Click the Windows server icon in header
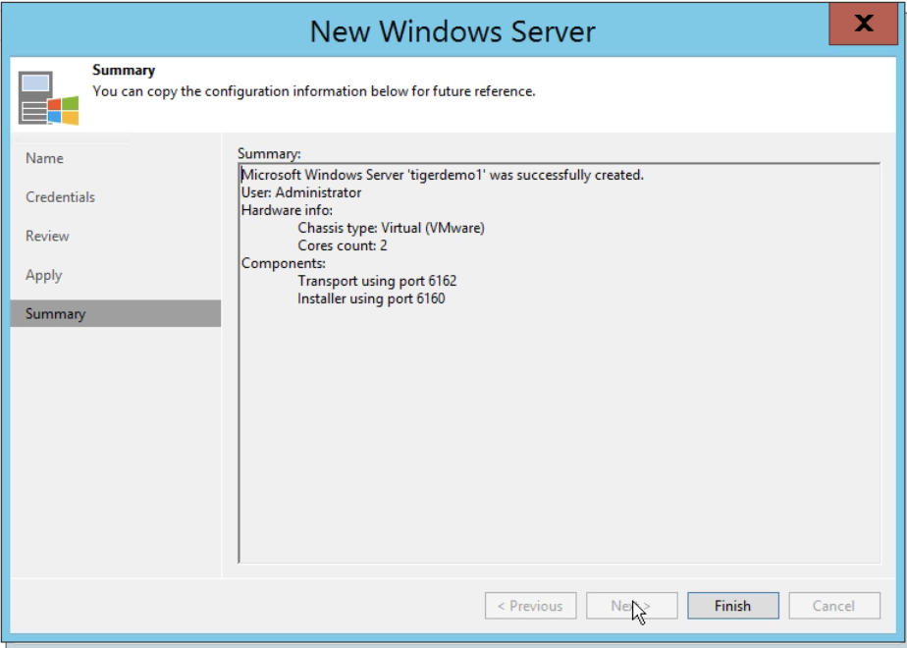The height and width of the screenshot is (648, 907). tap(49, 98)
